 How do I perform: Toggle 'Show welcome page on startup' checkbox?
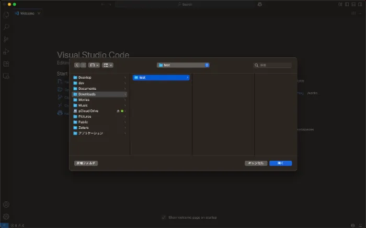point(164,217)
